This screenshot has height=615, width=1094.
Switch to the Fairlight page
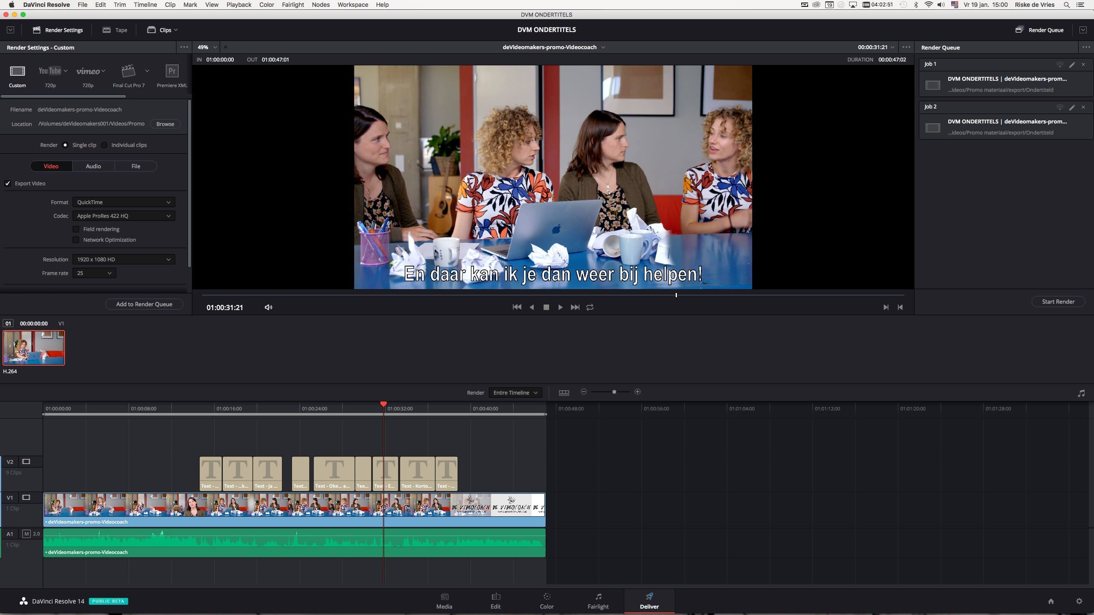[597, 600]
